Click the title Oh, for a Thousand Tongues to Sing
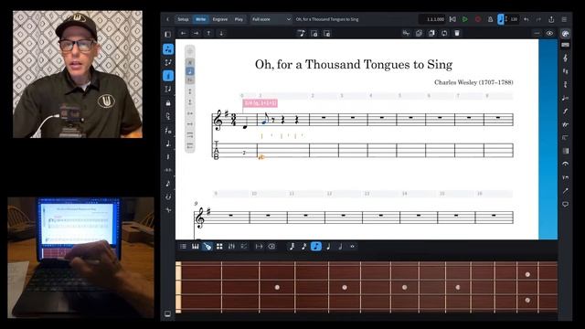 click(354, 65)
